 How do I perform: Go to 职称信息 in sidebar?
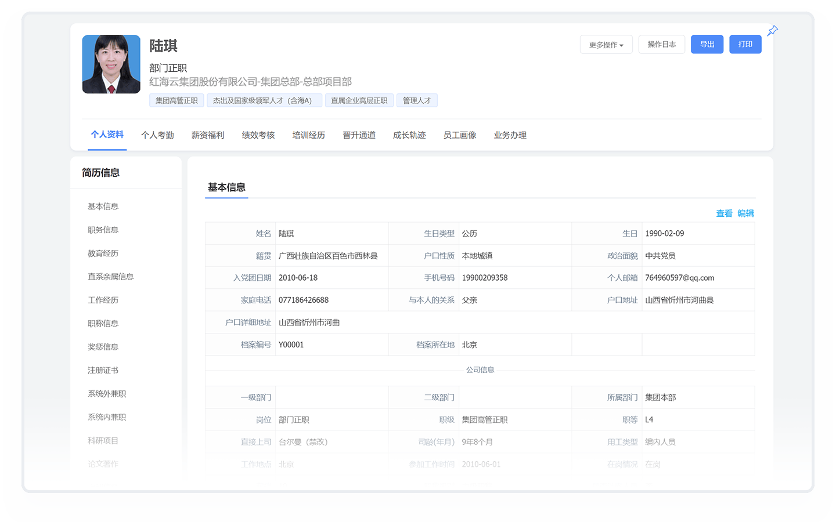pyautogui.click(x=103, y=324)
